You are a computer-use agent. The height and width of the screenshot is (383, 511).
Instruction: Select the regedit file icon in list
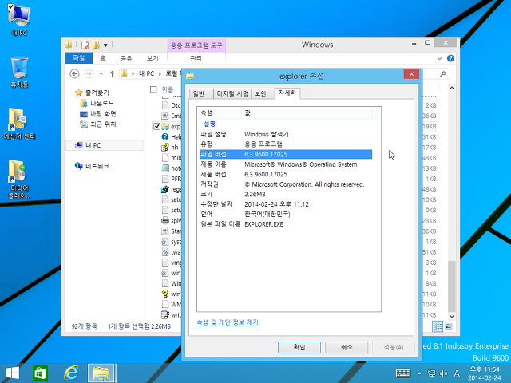pos(165,189)
